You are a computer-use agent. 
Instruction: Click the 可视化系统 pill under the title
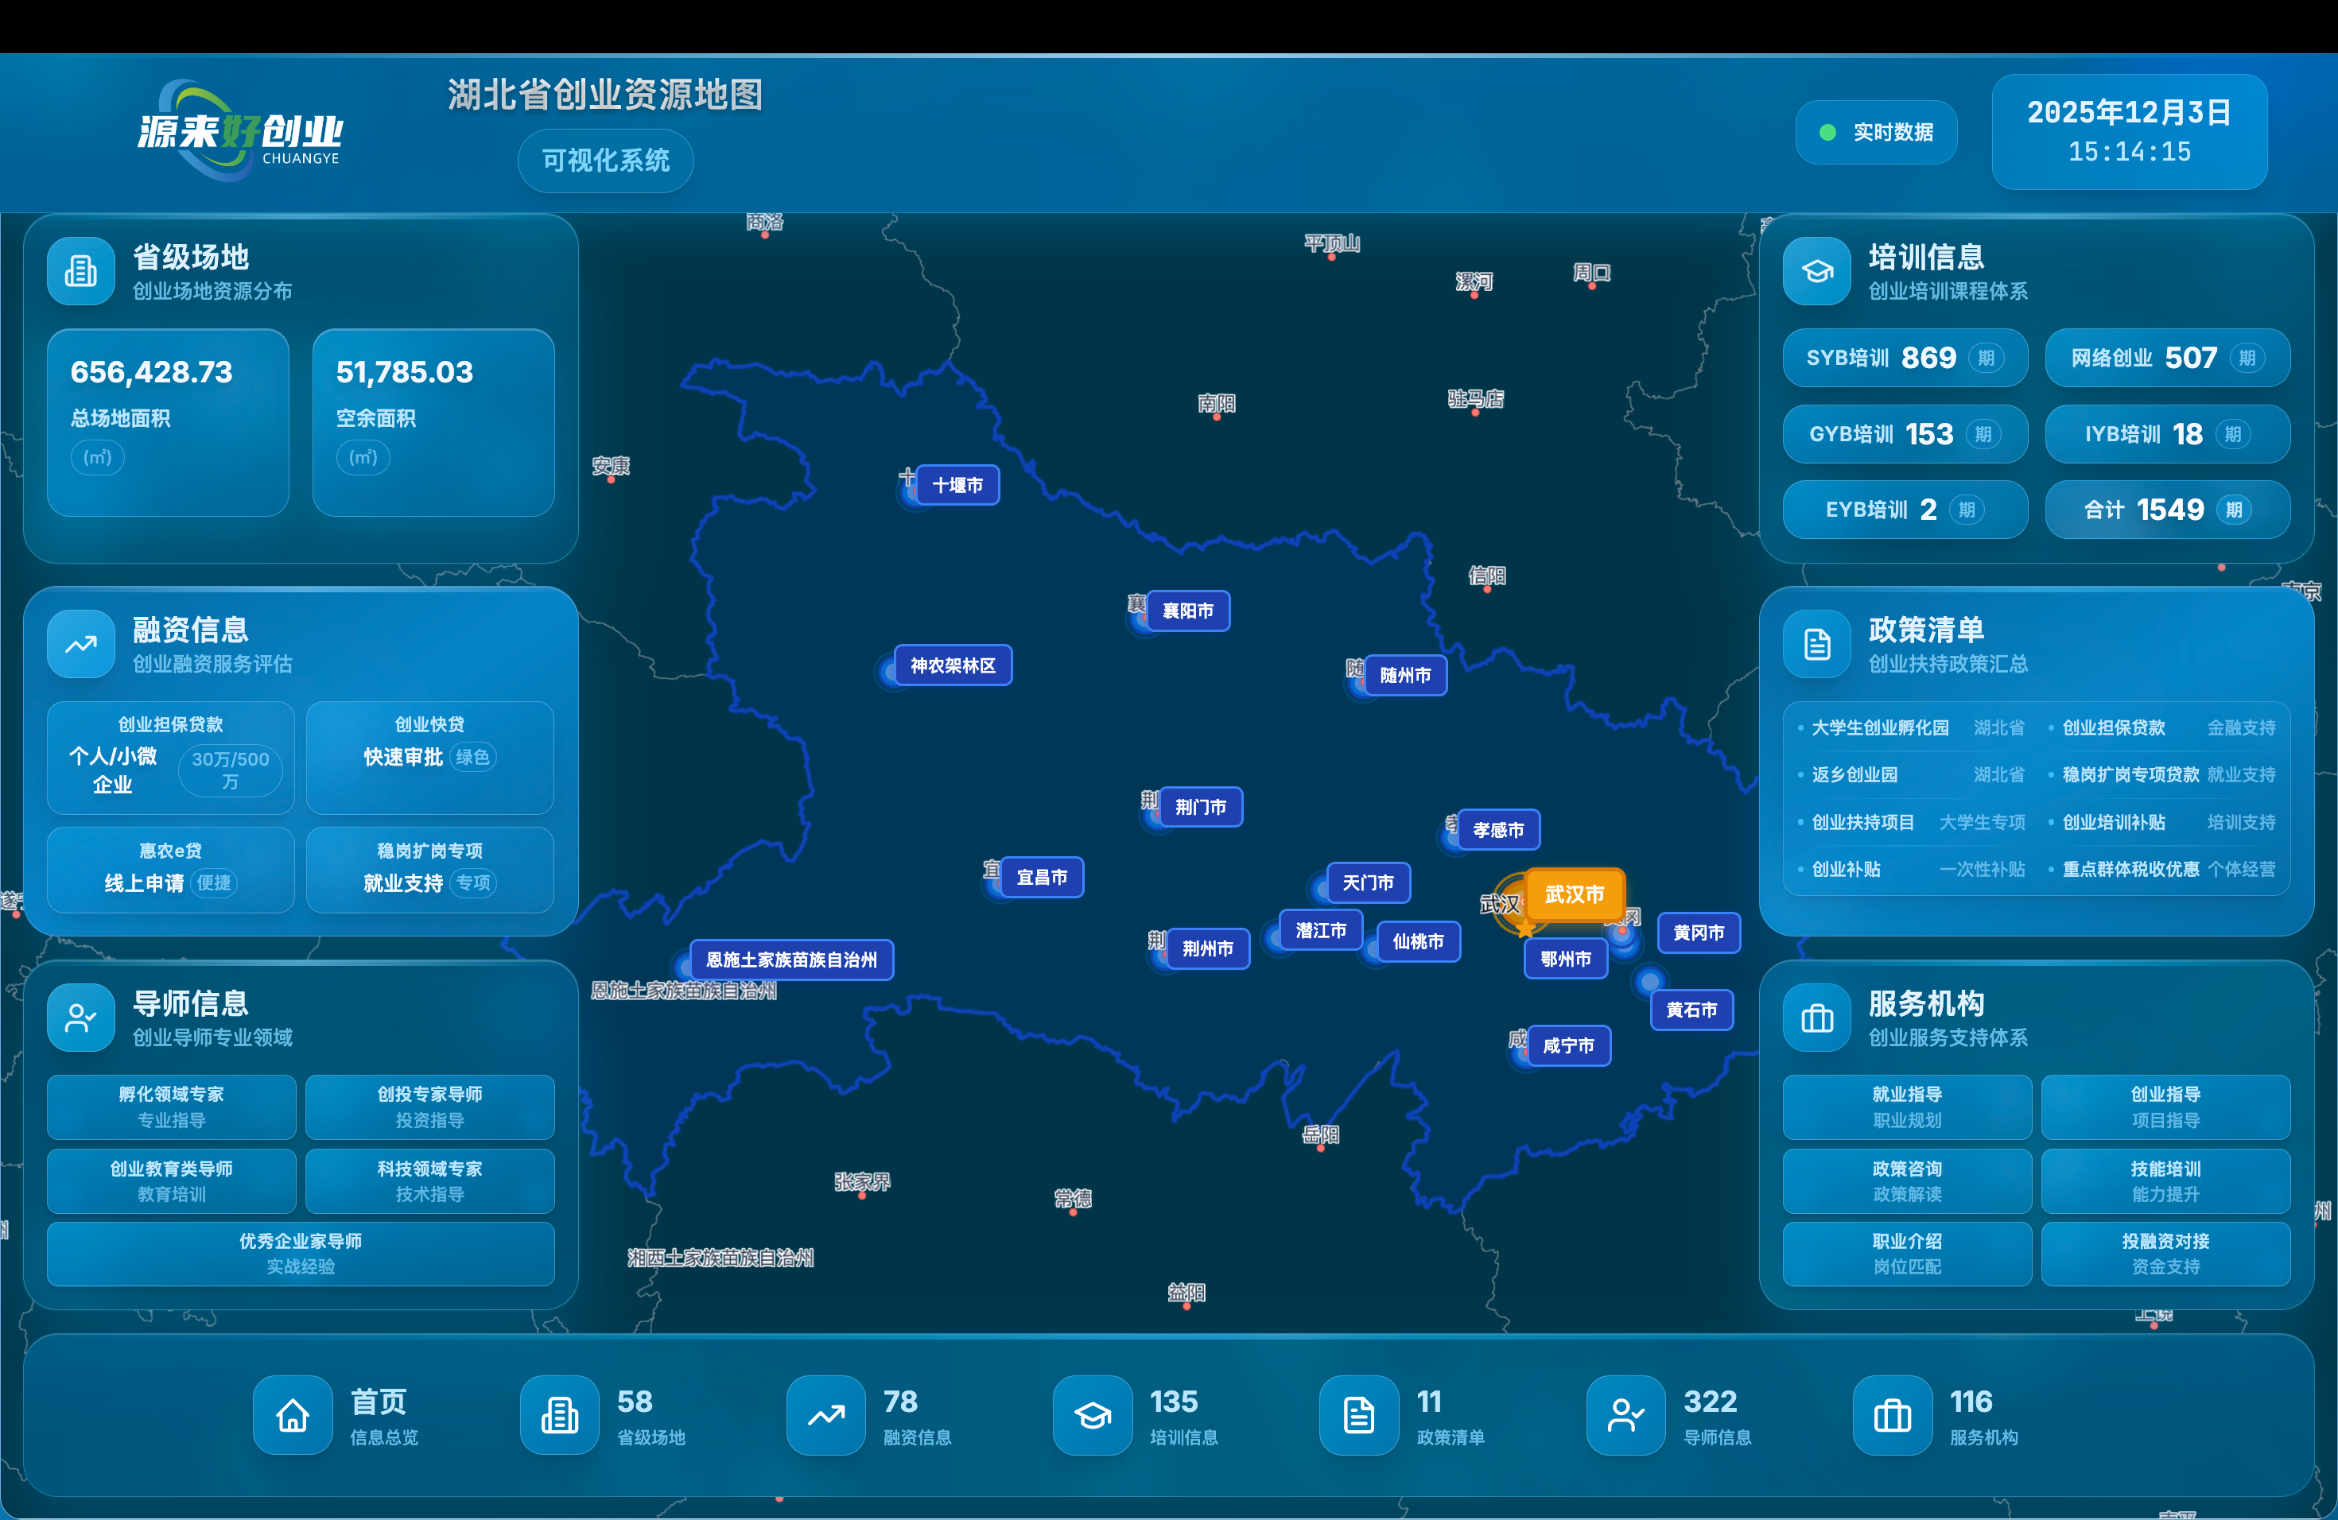click(x=605, y=161)
